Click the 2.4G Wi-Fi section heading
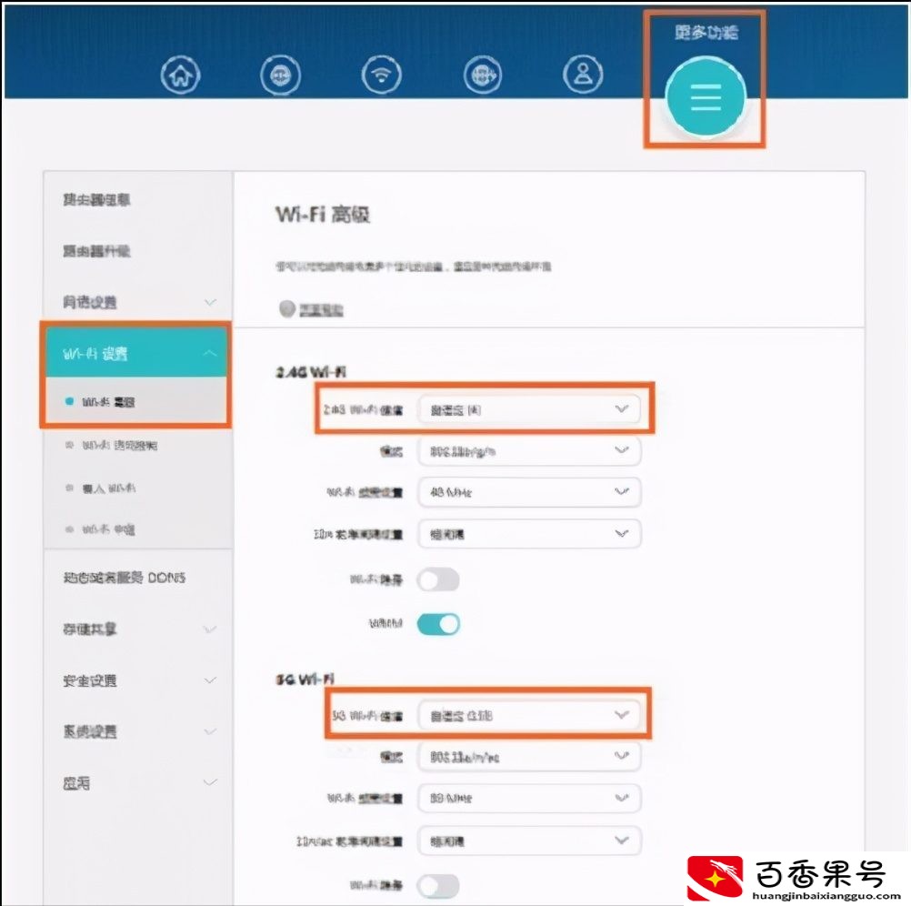Image resolution: width=911 pixels, height=906 pixels. point(311,372)
